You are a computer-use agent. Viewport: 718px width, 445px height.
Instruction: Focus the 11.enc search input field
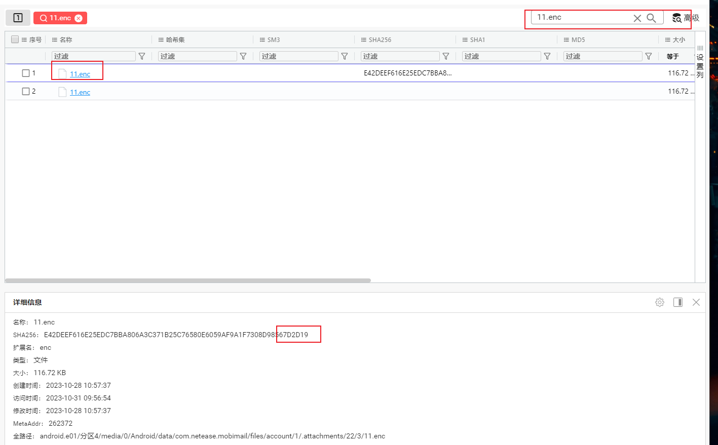[583, 17]
